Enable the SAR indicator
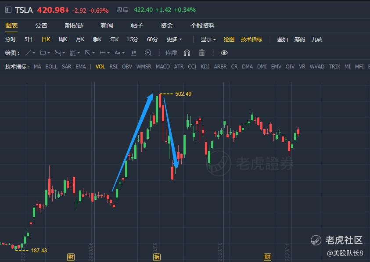 (67, 67)
